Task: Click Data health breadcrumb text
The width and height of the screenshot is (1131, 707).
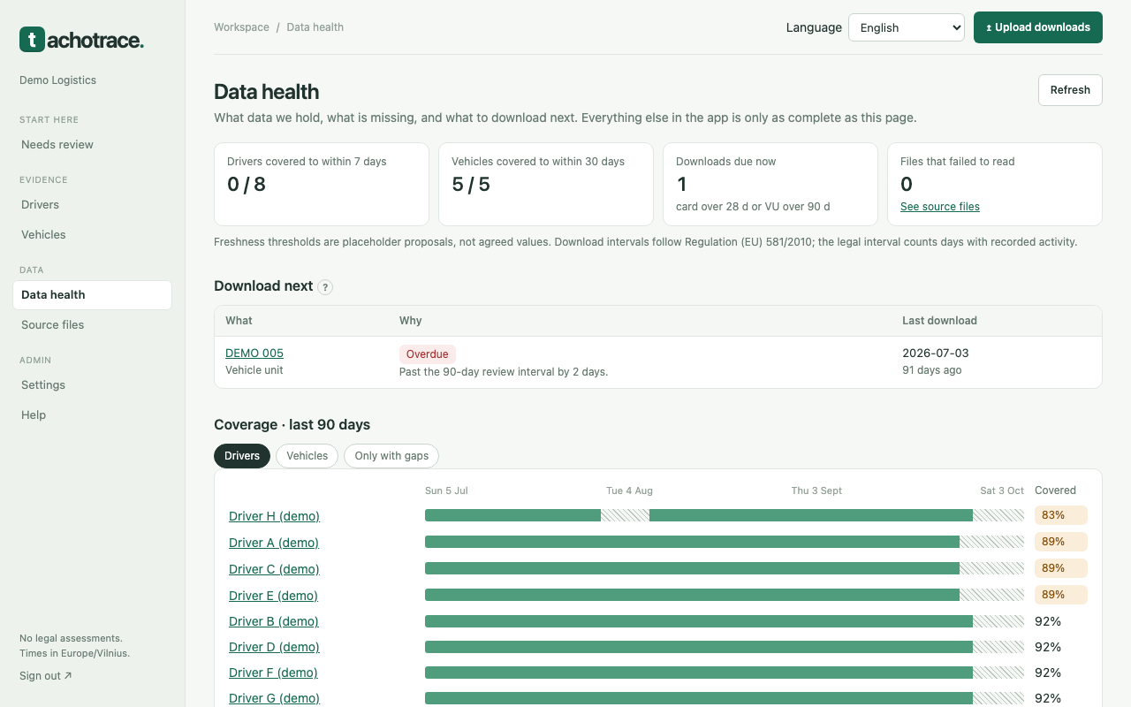Action: coord(315,27)
